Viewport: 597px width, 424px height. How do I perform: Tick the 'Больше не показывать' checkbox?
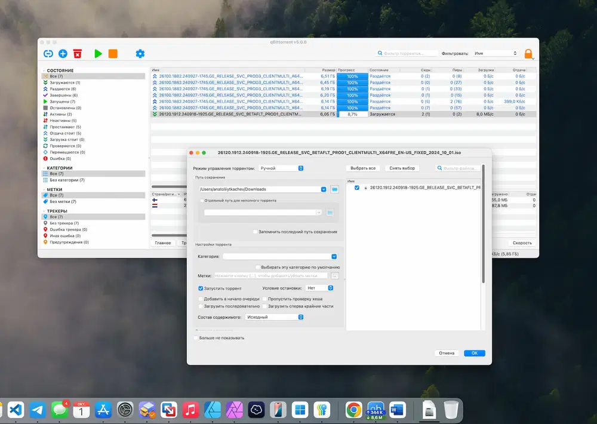(196, 337)
